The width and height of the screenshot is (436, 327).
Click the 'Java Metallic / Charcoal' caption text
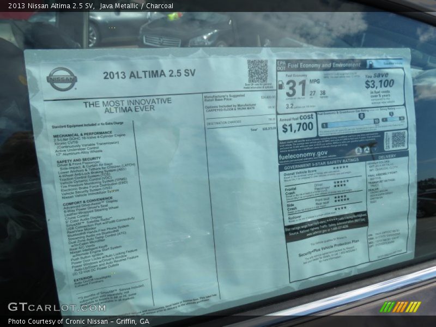click(x=137, y=5)
